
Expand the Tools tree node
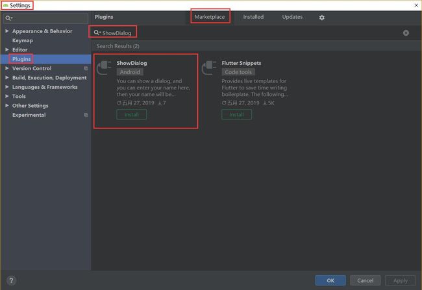tap(7, 96)
